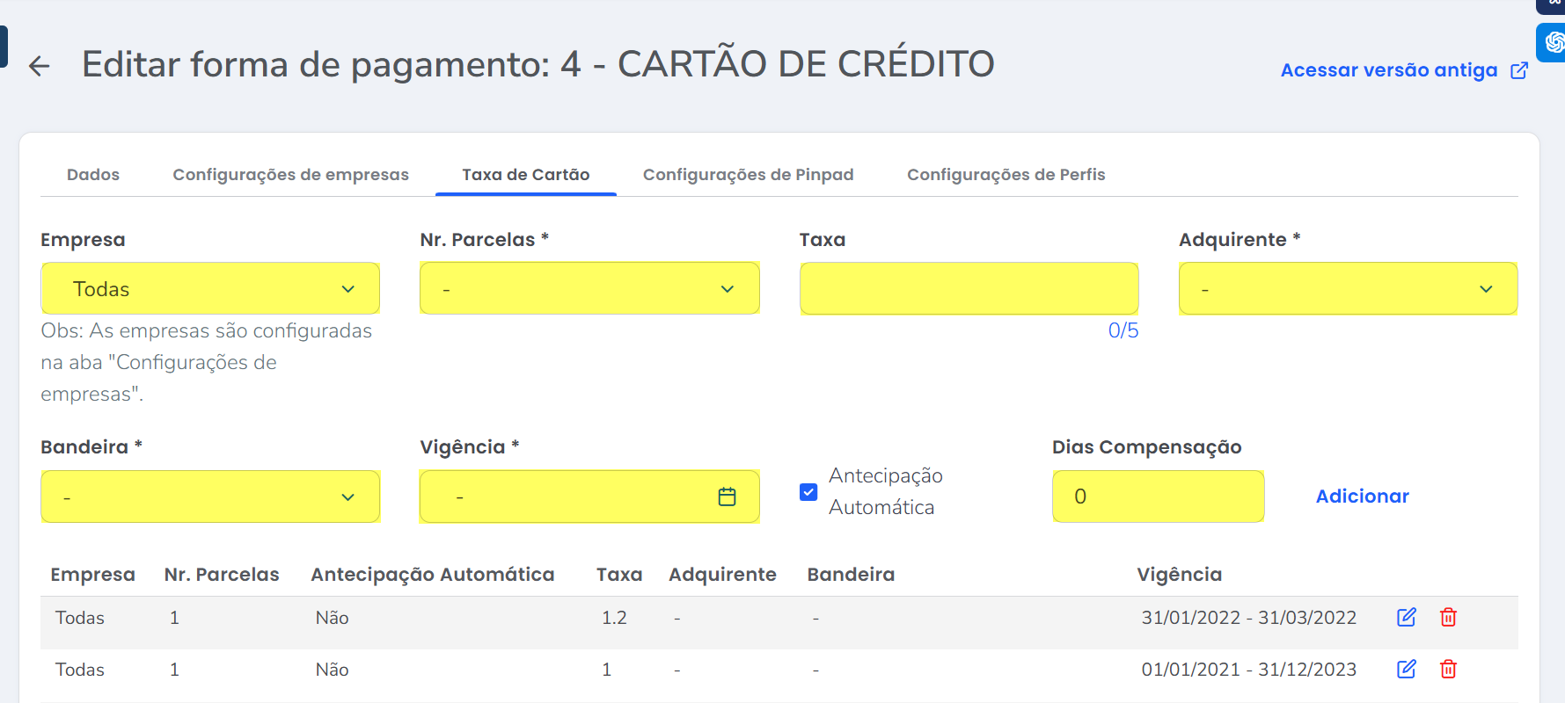Image resolution: width=1565 pixels, height=703 pixels.
Task: Click the Taxa input field
Action: coord(969,289)
